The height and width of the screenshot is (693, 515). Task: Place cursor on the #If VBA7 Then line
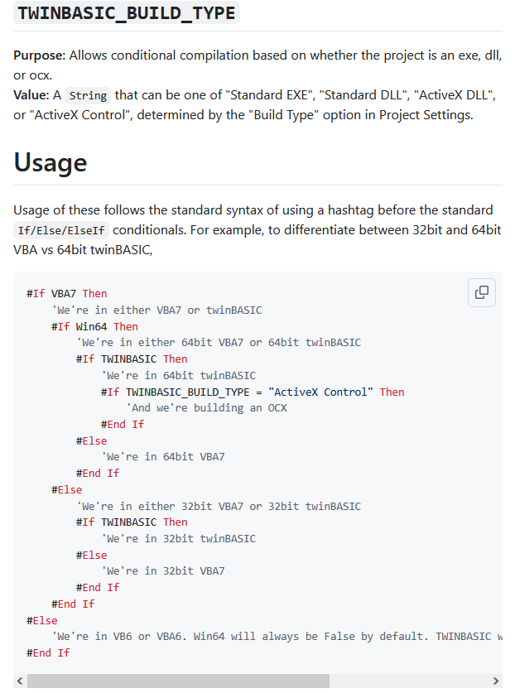pyautogui.click(x=66, y=293)
